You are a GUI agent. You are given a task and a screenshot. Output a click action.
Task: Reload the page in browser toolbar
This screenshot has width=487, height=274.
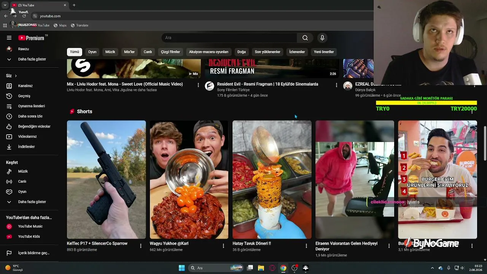(24, 16)
